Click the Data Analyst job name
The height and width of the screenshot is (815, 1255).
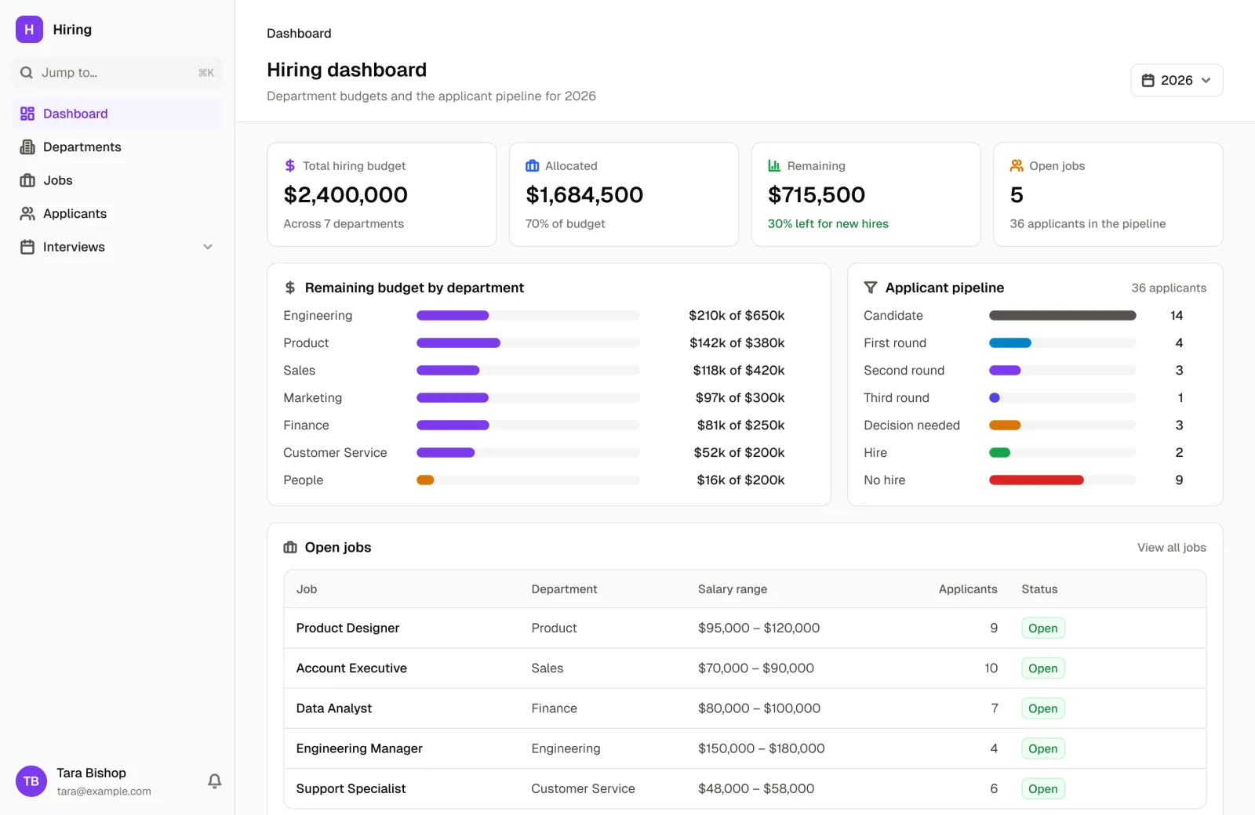[334, 708]
